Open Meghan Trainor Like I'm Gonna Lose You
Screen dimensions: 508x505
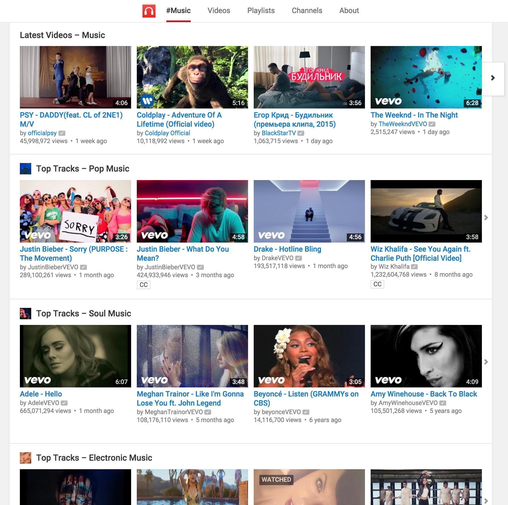[x=190, y=398]
